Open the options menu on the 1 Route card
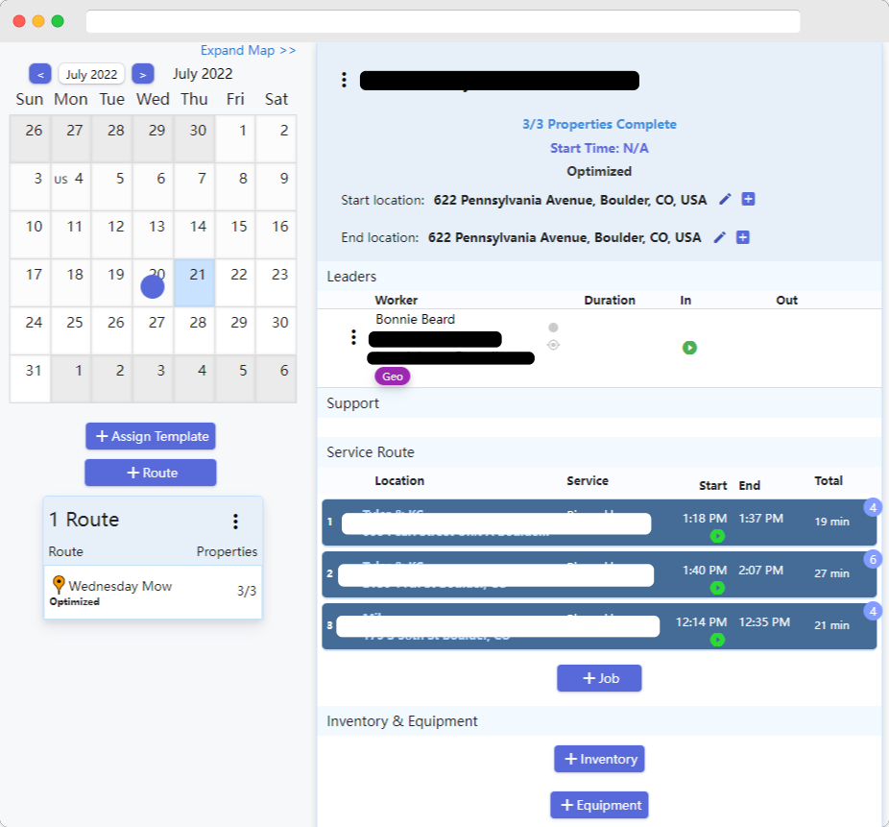Image resolution: width=889 pixels, height=827 pixels. coord(235,521)
